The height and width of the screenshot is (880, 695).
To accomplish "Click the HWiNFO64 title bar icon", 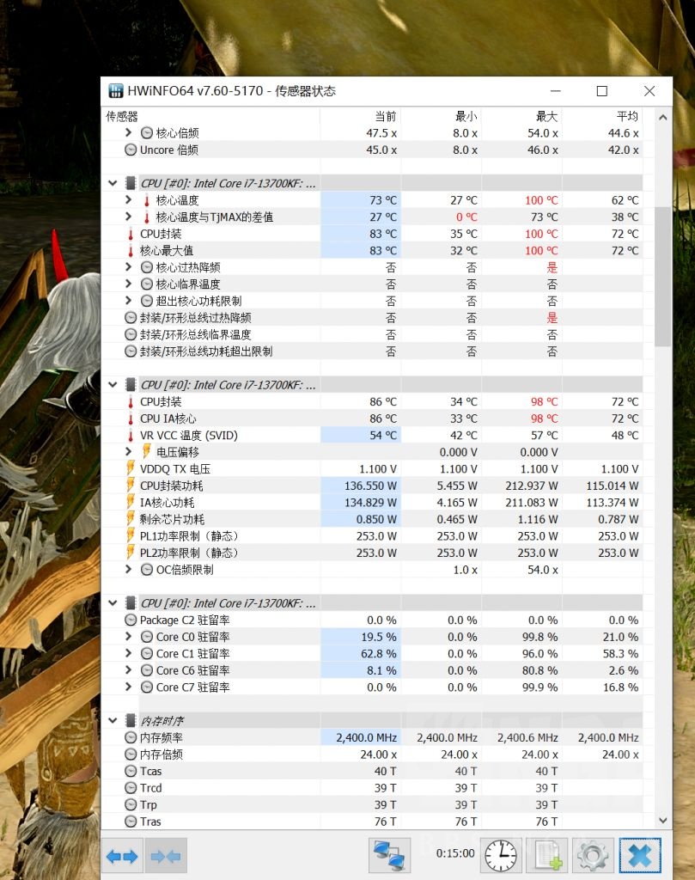I will (115, 89).
